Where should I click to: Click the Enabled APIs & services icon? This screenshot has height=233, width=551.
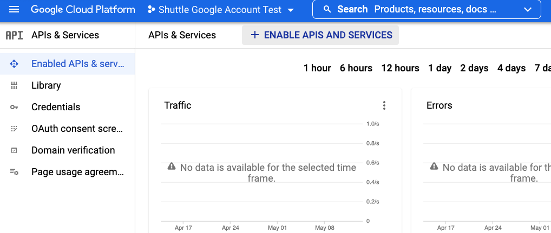tap(14, 64)
